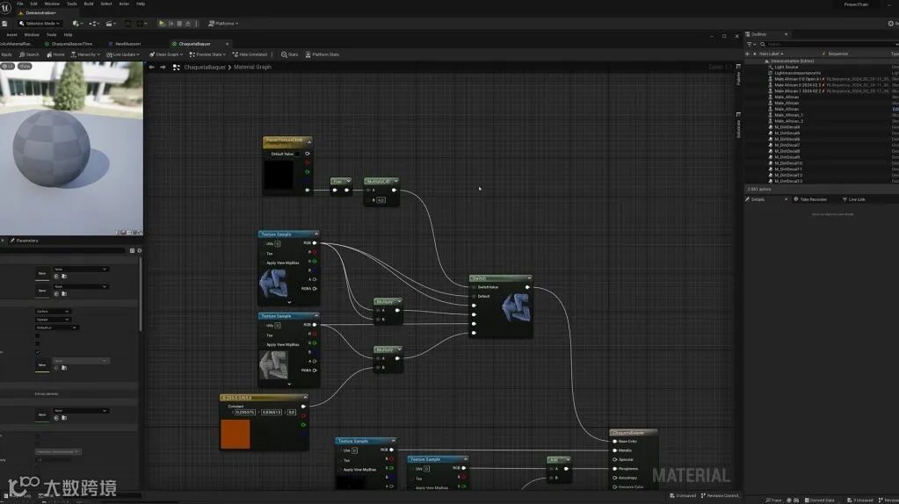Click the add content icon in main toolbar

tap(76, 24)
